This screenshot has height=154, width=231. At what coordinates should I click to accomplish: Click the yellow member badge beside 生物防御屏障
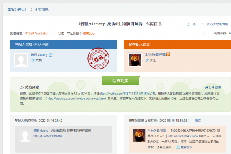click(168, 55)
